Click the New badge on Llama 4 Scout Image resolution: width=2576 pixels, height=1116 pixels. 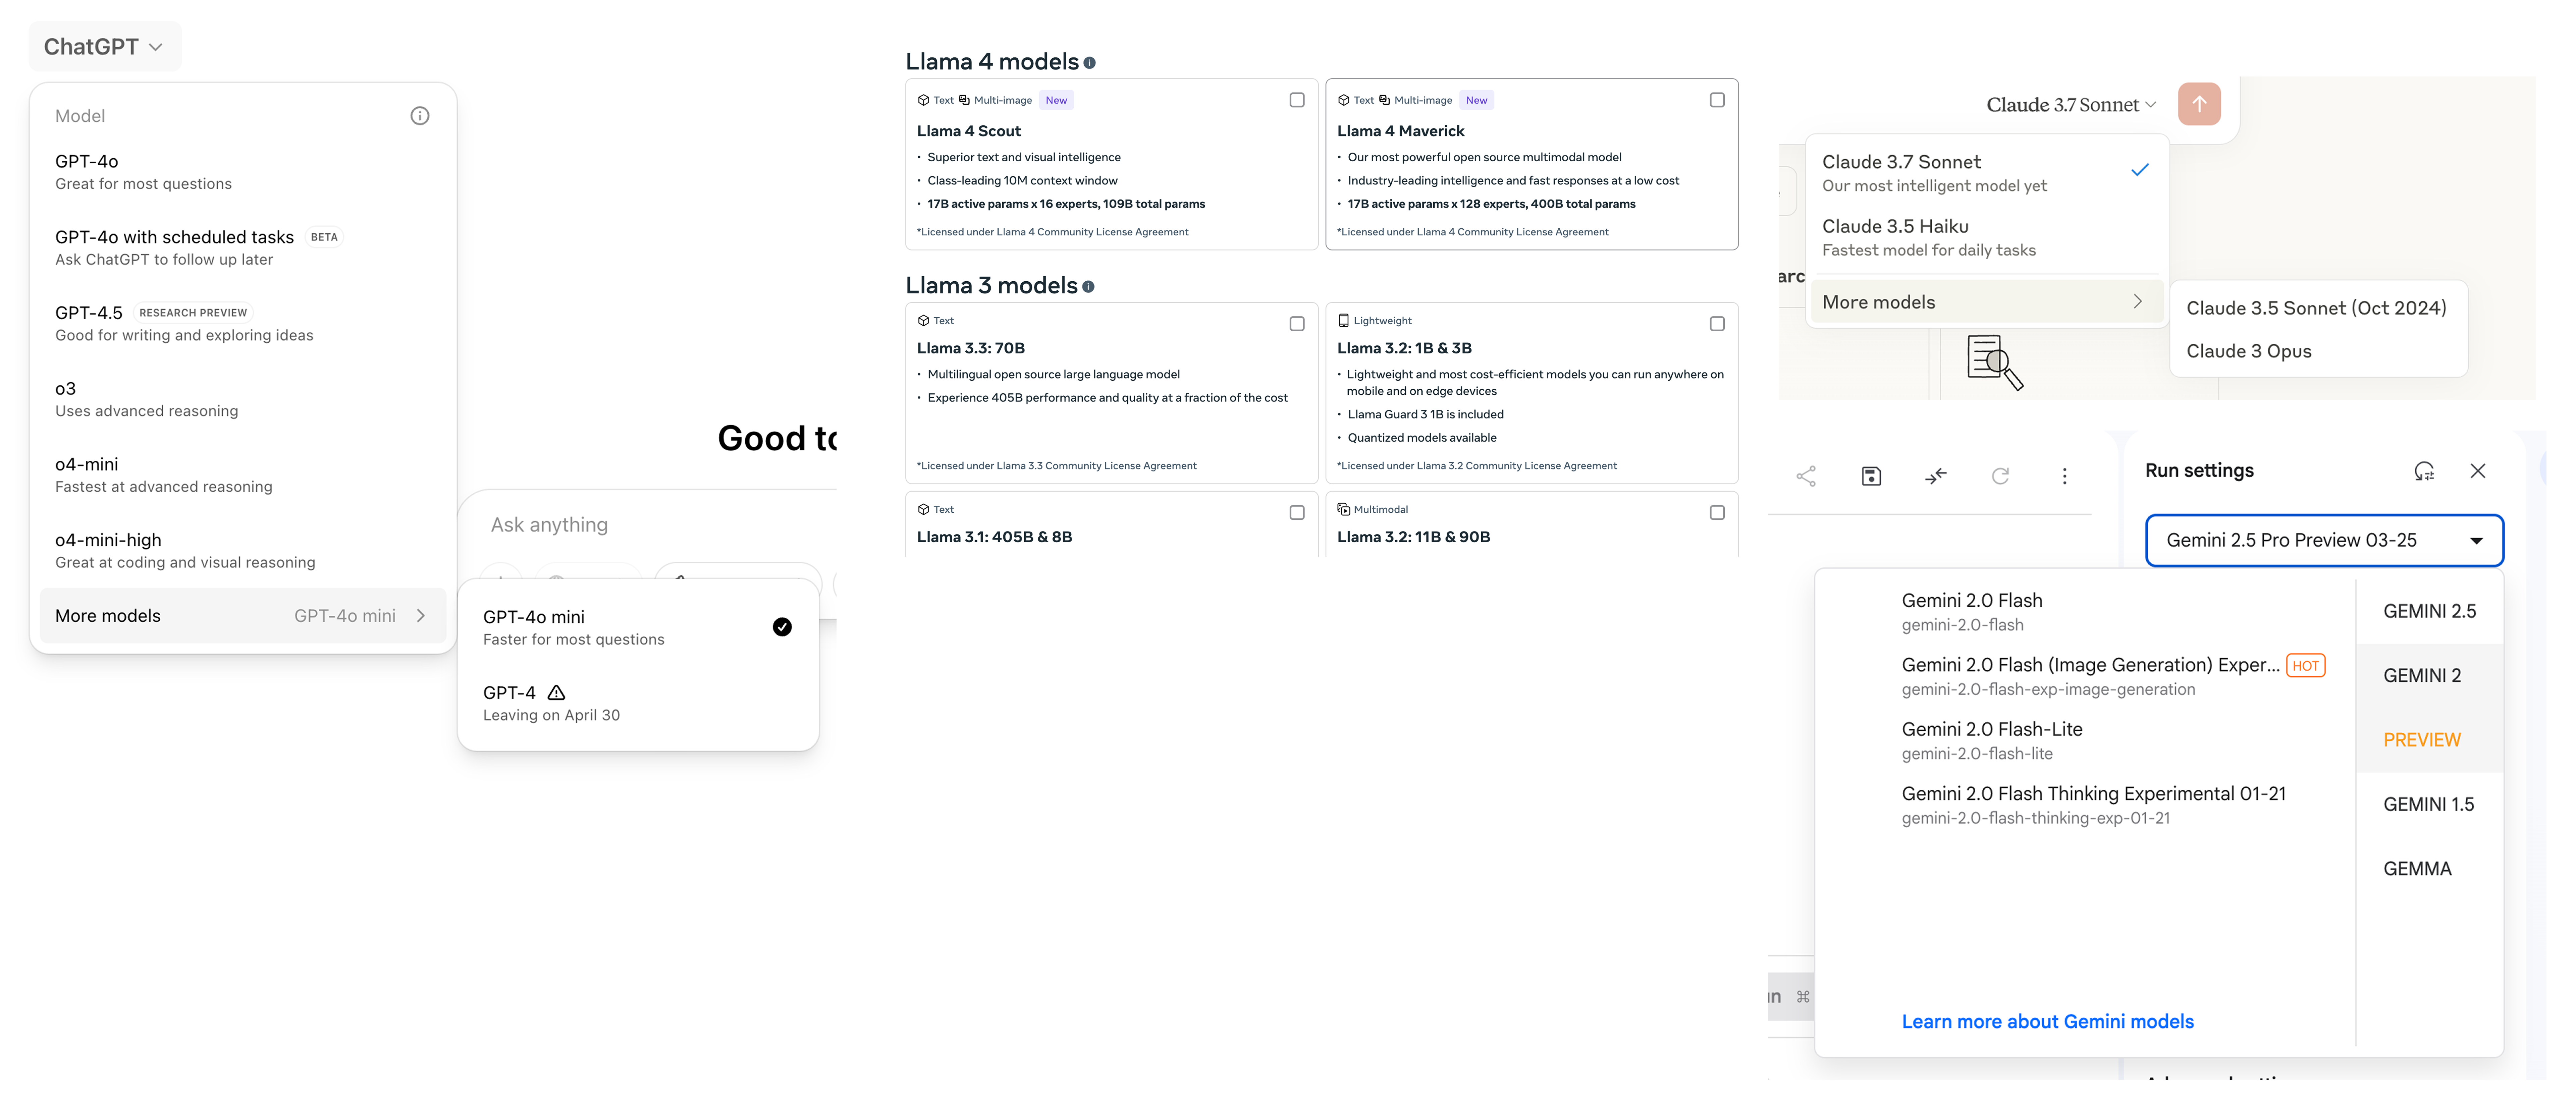(x=1056, y=100)
